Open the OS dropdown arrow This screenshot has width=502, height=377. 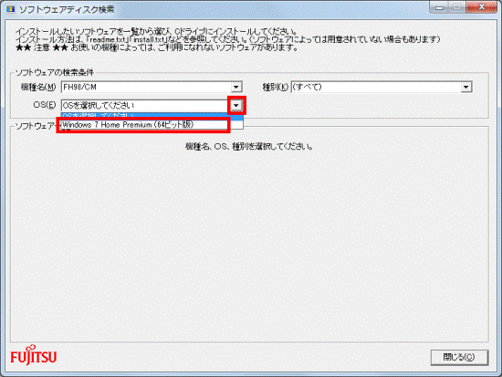236,105
